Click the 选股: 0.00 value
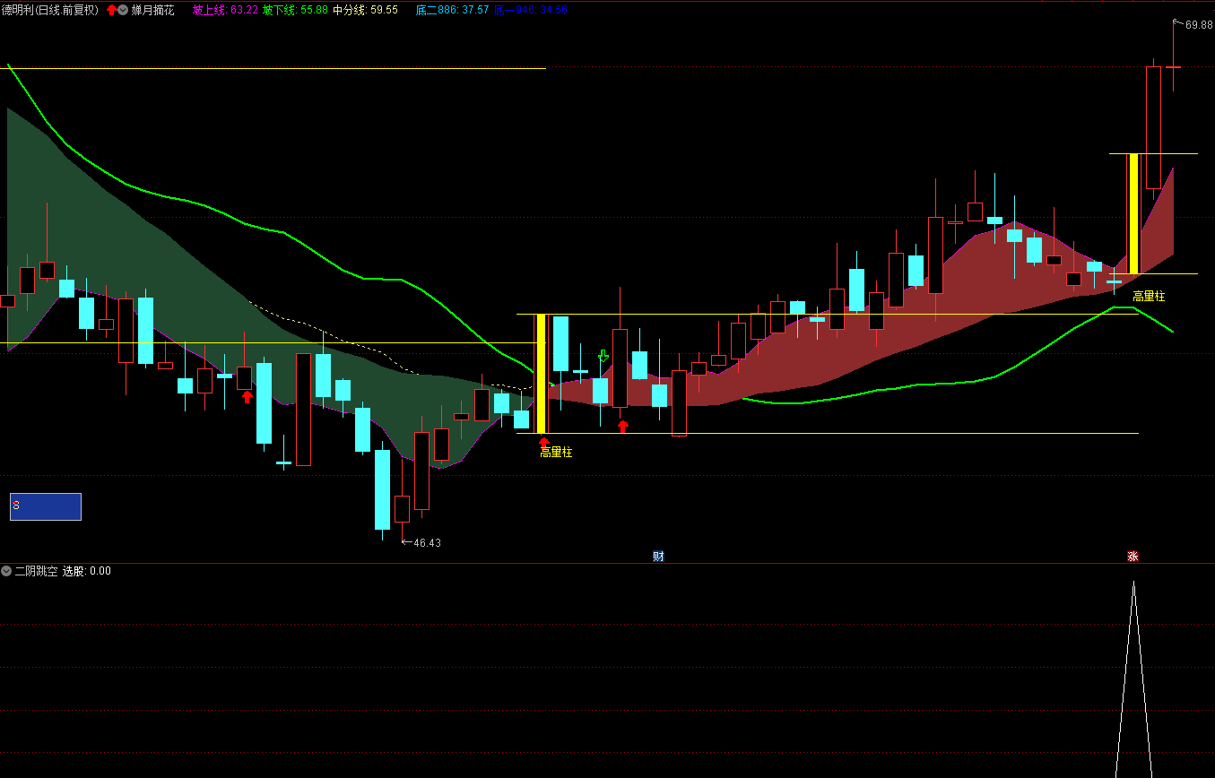Screen dimensions: 1215x778 pyautogui.click(x=87, y=571)
